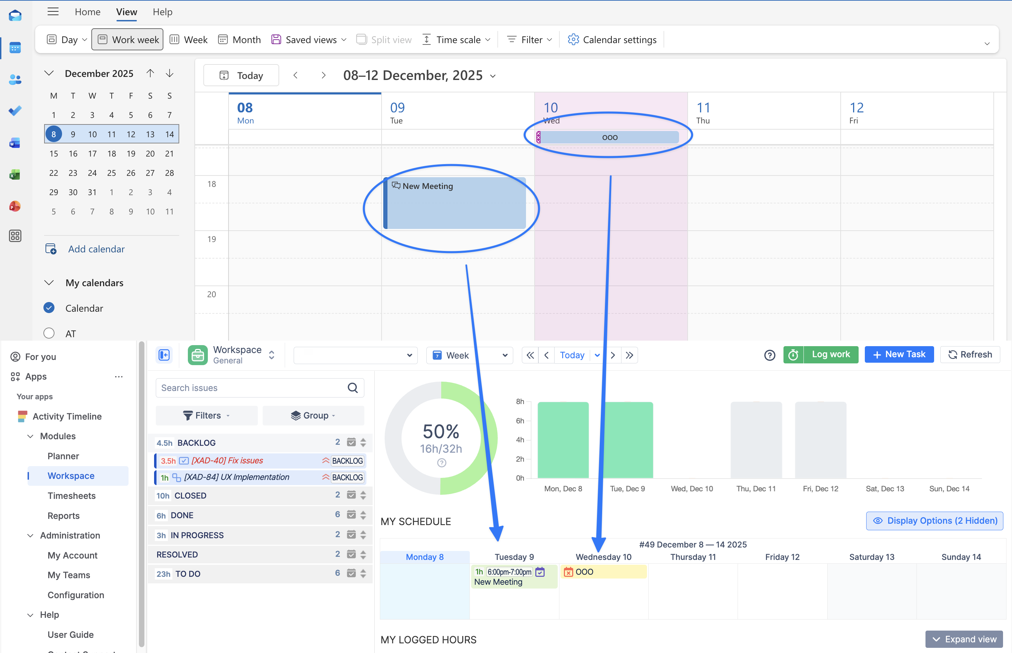The image size is (1012, 653).
Task: Toggle Display Options (2 Hidden)
Action: pos(934,521)
